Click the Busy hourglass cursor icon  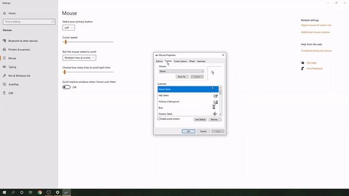pyautogui.click(x=214, y=107)
